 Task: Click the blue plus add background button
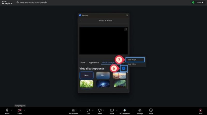pos(124,68)
